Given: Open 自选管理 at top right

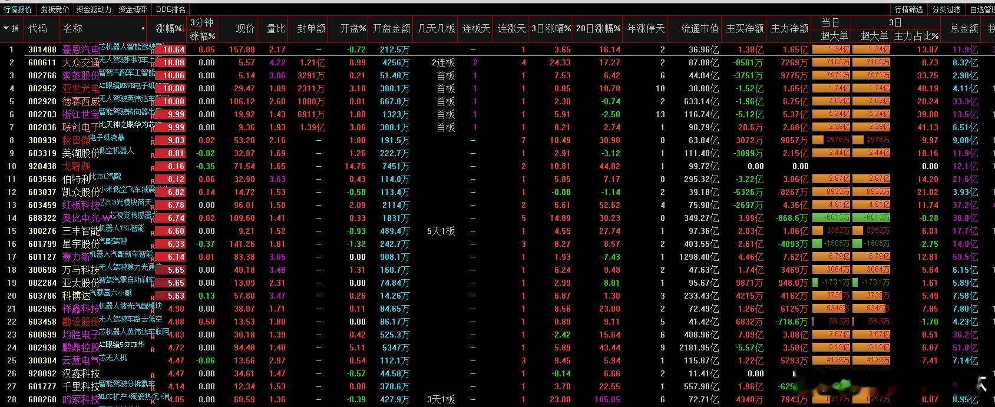Looking at the screenshot, I should point(981,9).
